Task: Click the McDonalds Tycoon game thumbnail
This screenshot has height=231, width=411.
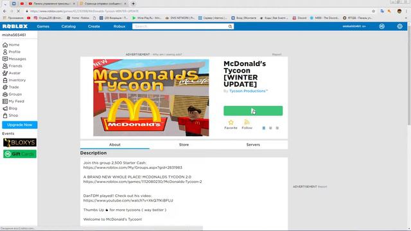Action: point(151,98)
